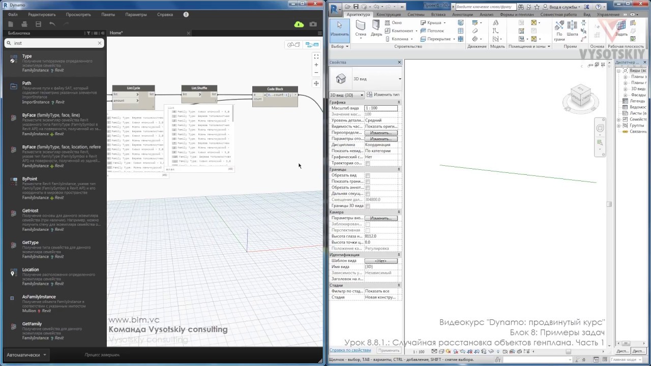651x366 pixels.
Task: Toggle the 'Дальняя секущ...' checkbox
Action: pyautogui.click(x=368, y=194)
